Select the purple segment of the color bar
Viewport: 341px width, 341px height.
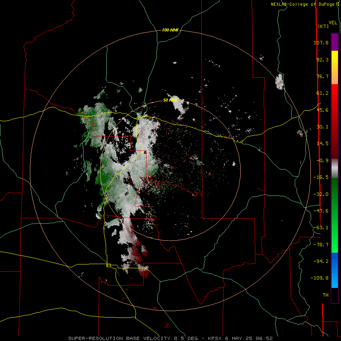(335, 42)
